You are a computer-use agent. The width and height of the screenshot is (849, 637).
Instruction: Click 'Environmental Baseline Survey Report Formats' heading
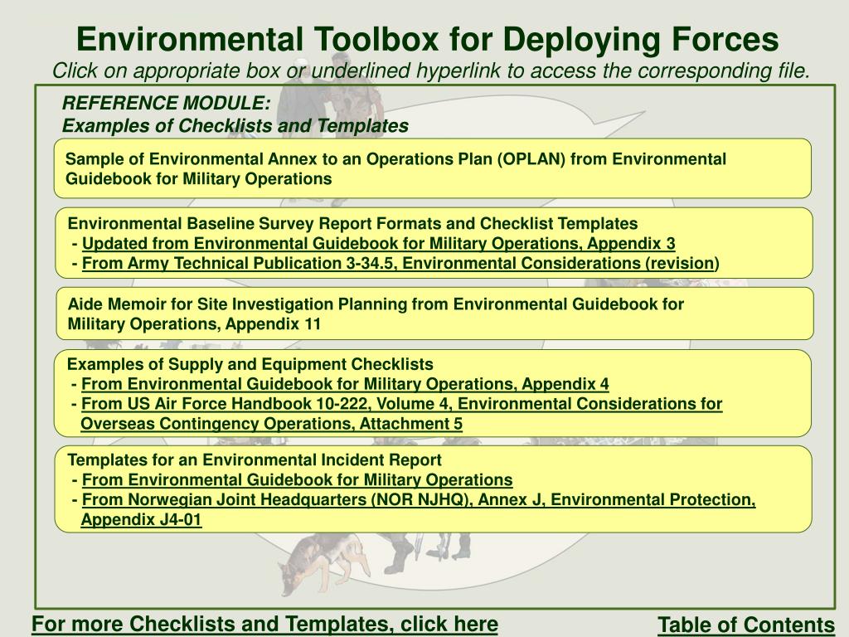(352, 224)
